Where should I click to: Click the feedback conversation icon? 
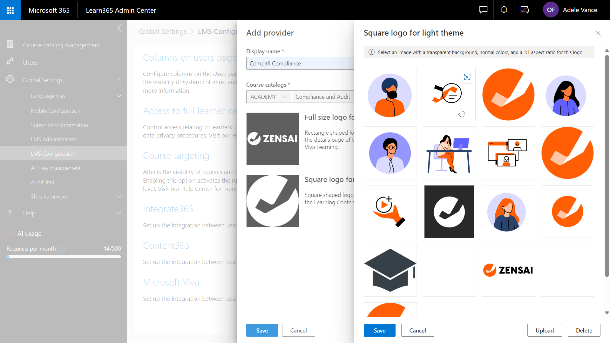point(525,10)
